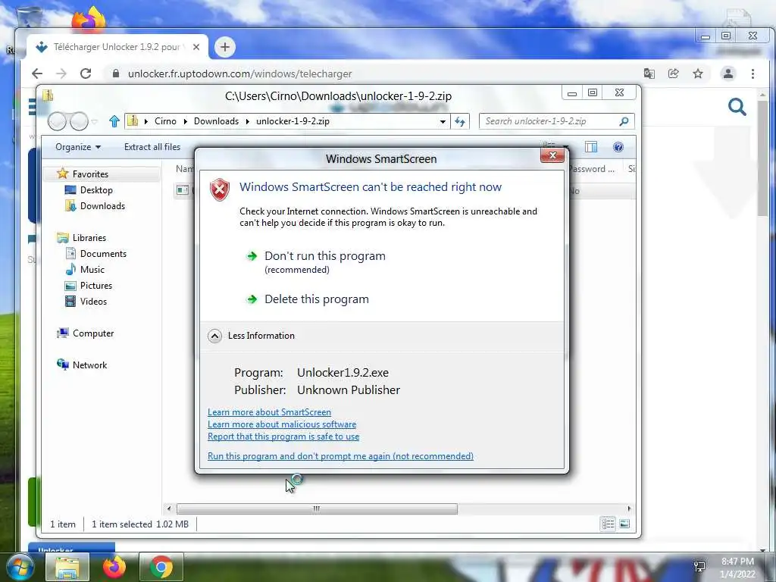776x582 pixels.
Task: Select Desktop under Favorites
Action: click(x=96, y=190)
